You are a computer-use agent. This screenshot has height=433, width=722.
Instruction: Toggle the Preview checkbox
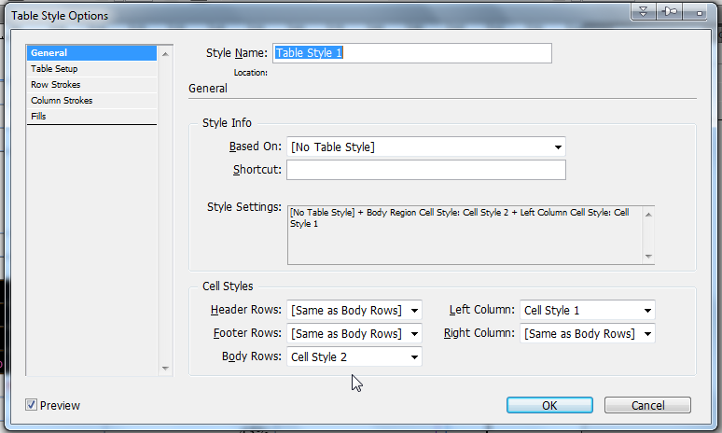(32, 405)
